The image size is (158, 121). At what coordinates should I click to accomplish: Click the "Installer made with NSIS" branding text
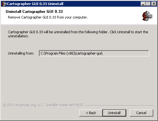(65, 105)
